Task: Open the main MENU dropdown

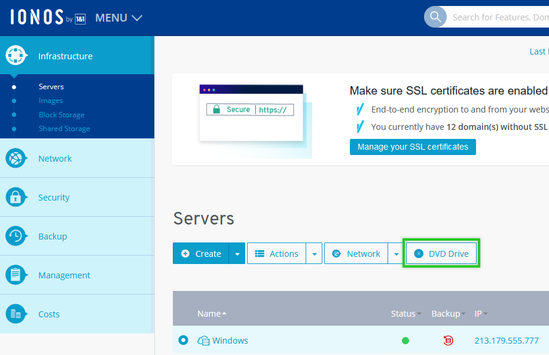Action: click(x=119, y=18)
